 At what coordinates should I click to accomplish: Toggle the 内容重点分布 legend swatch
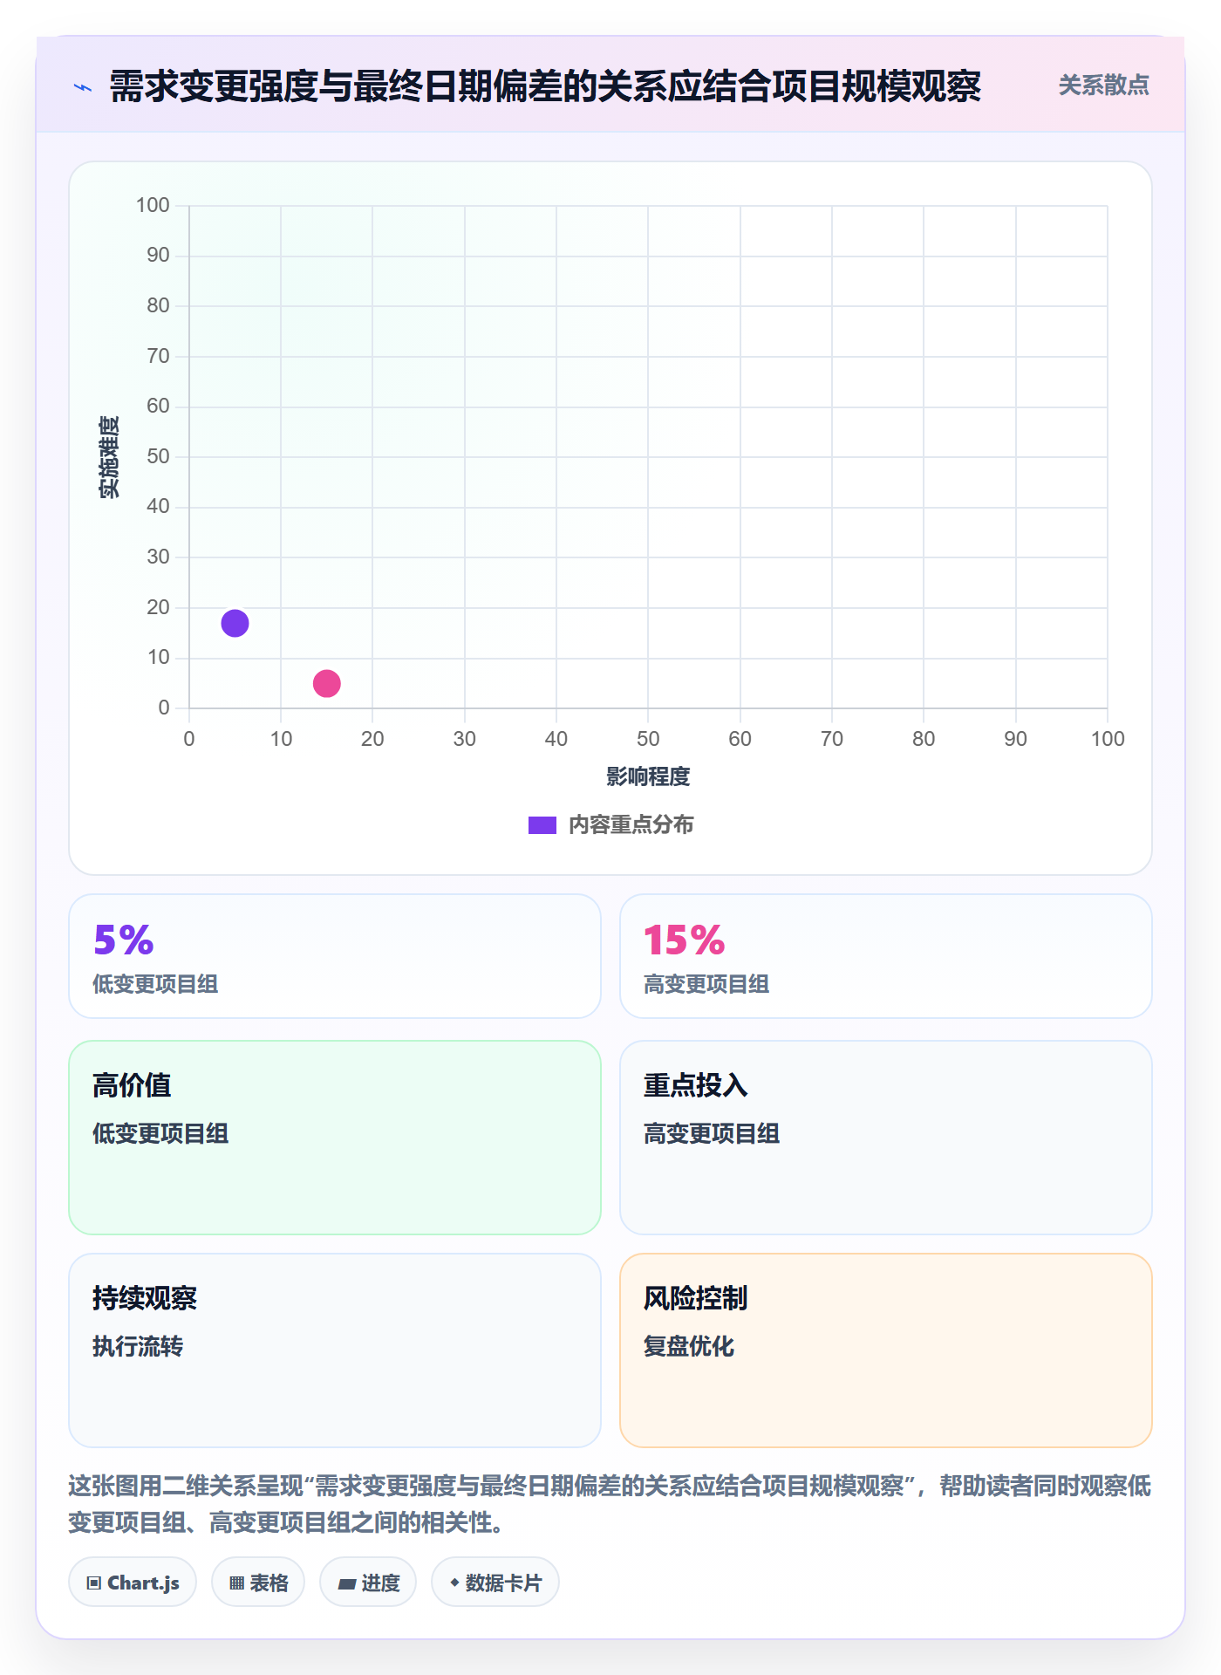click(542, 825)
